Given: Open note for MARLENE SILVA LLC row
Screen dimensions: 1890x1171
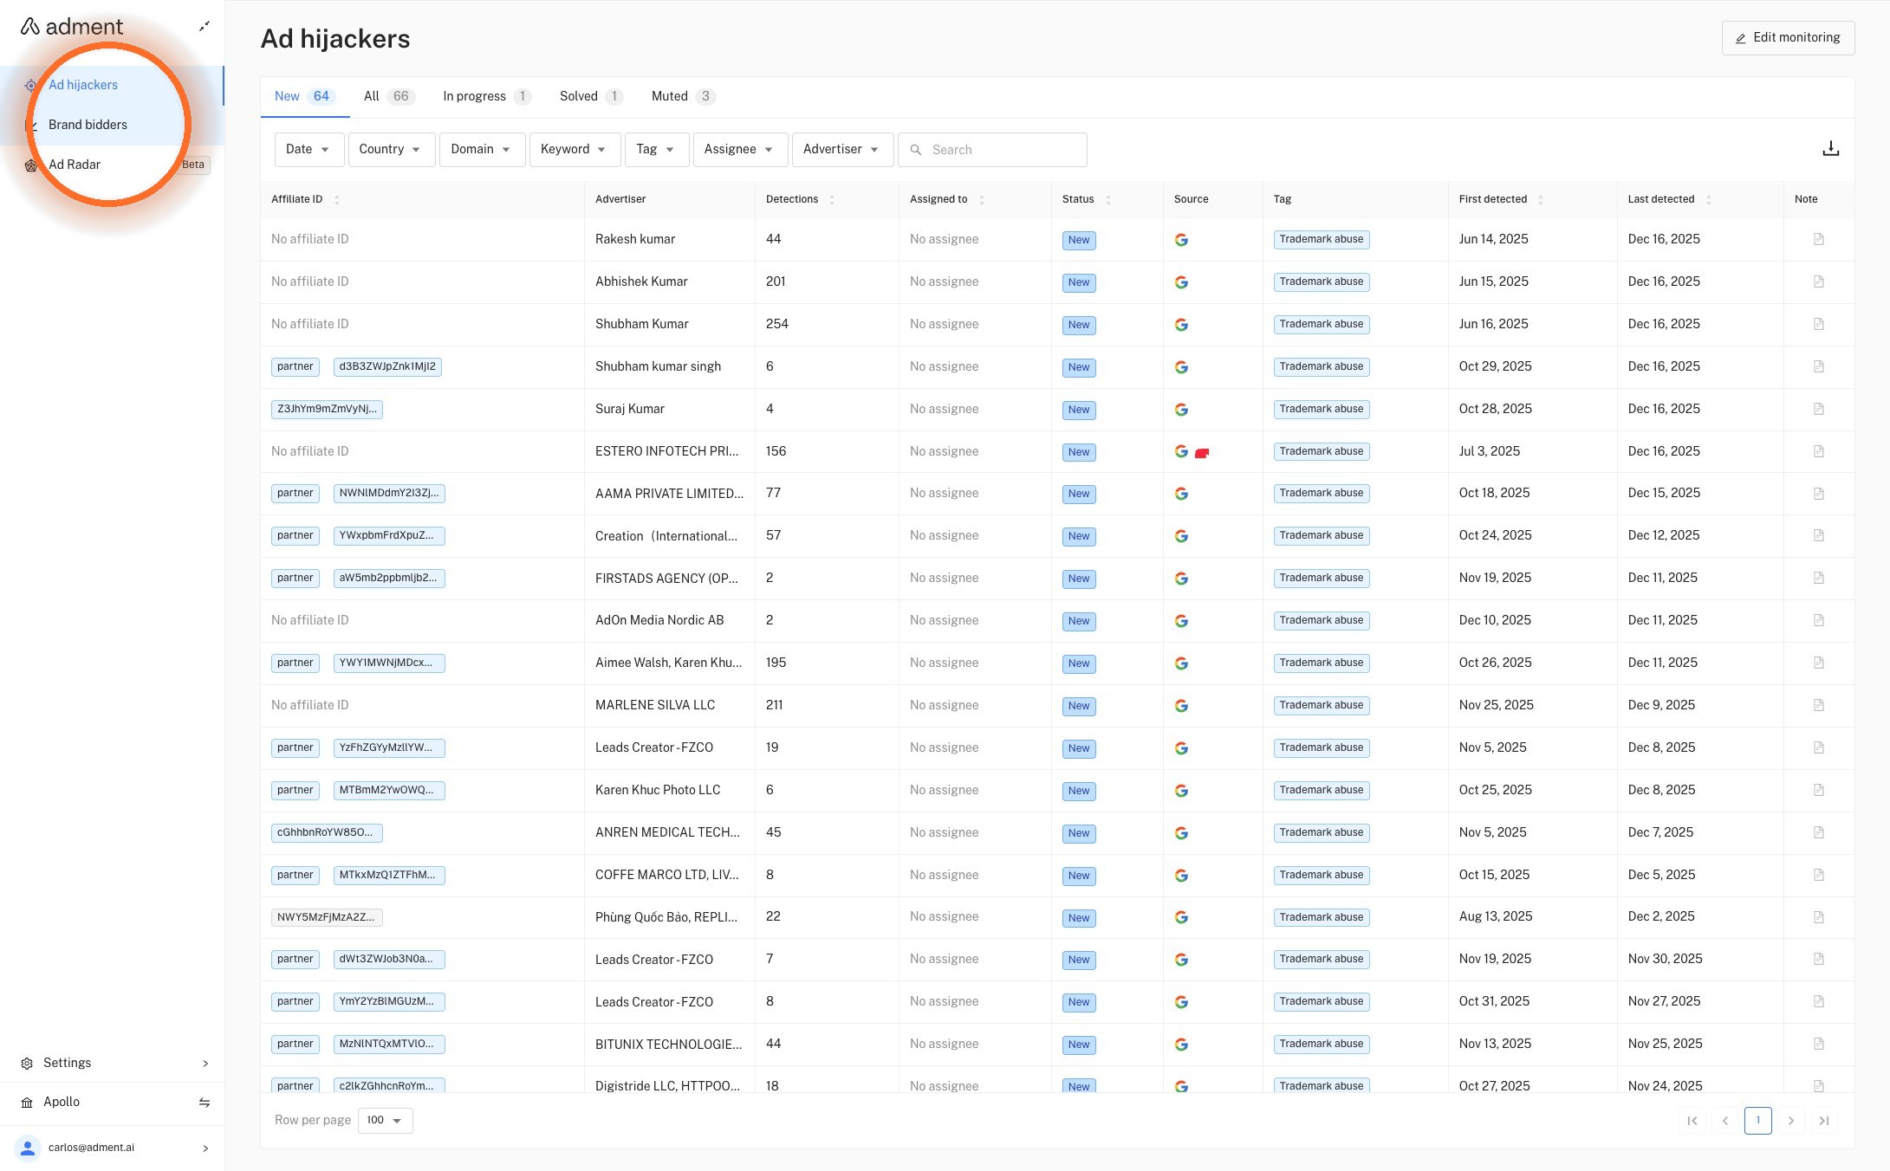Looking at the screenshot, I should click(1819, 706).
